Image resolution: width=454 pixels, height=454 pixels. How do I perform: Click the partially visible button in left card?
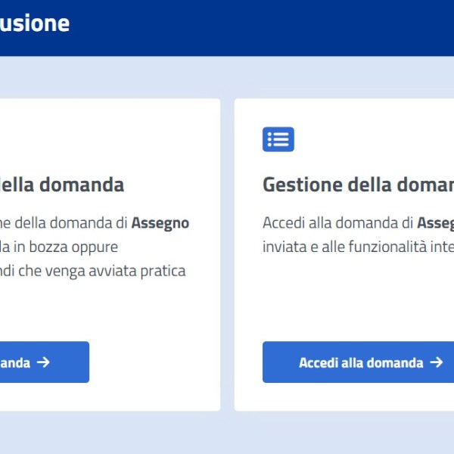click(45, 362)
